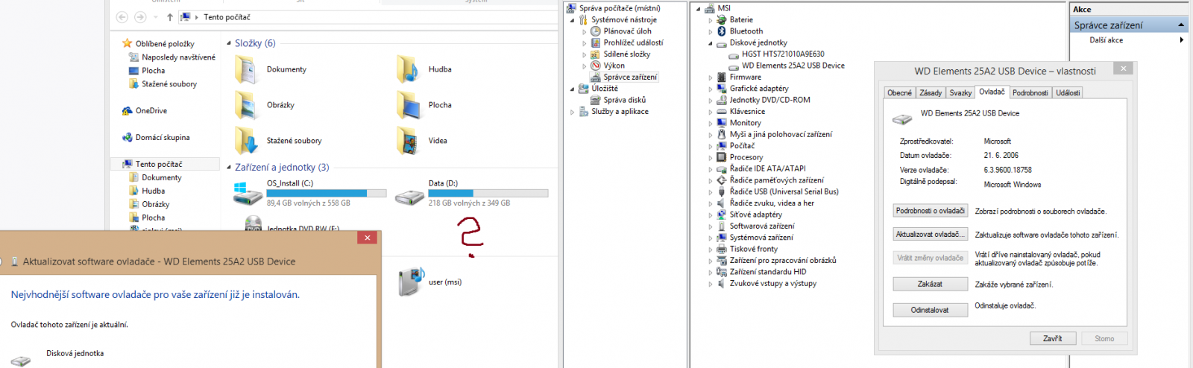Click the Sdílené složky icon

point(596,54)
